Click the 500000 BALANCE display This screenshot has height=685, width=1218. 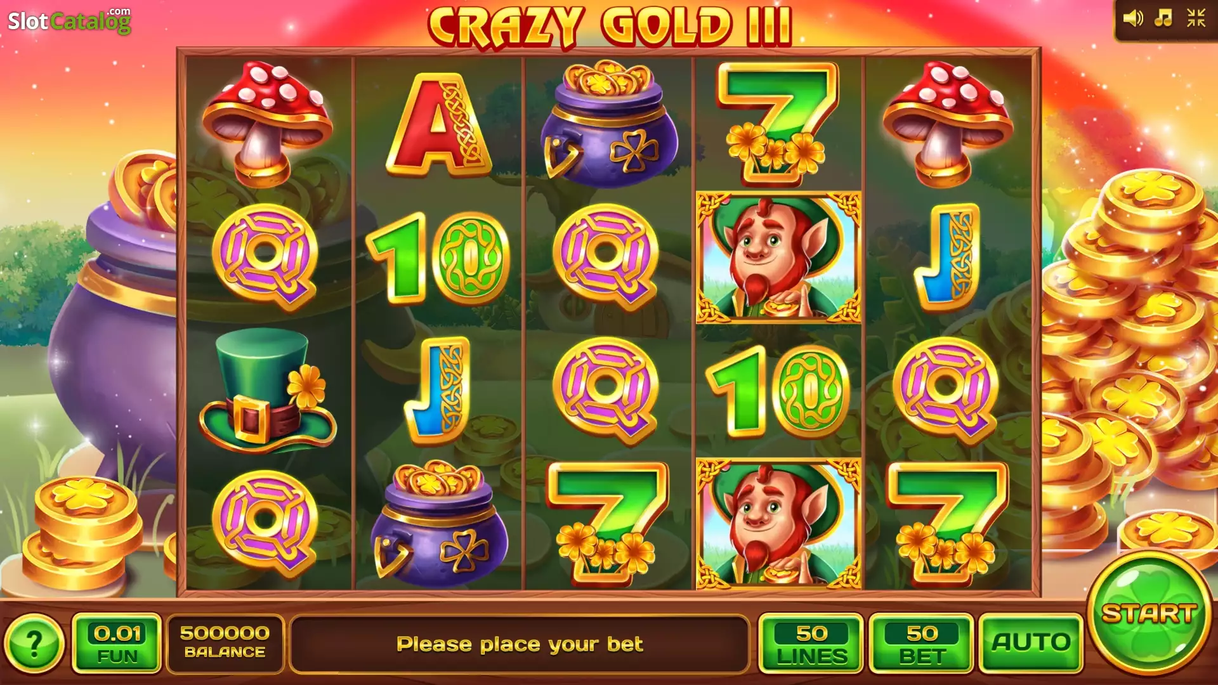click(x=225, y=643)
